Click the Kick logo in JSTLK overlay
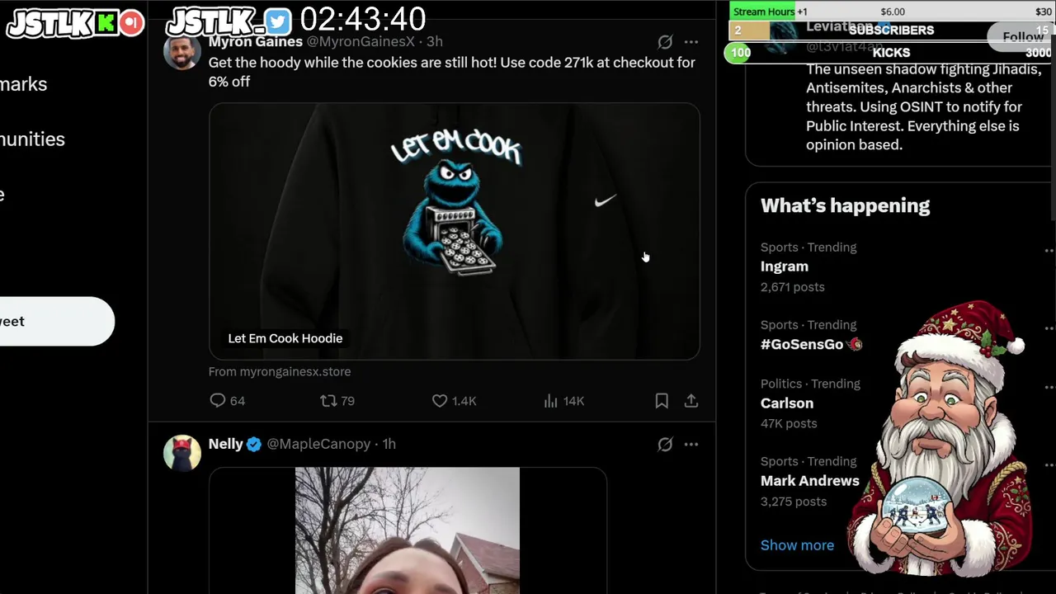Screen dimensions: 1056x594 pos(106,22)
